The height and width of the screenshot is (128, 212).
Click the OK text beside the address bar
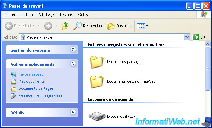click(203, 37)
